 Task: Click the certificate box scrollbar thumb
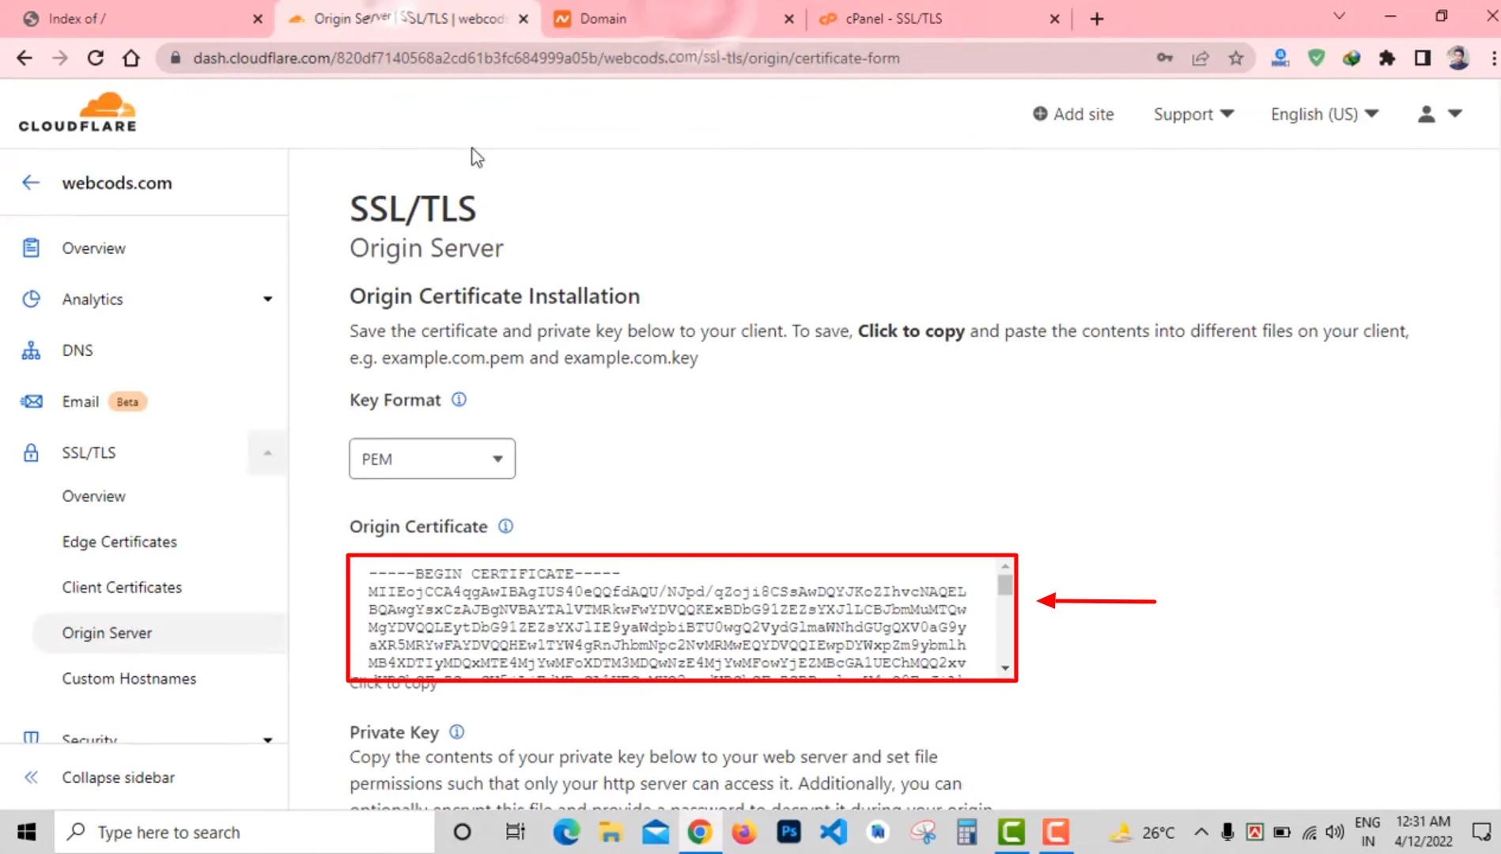coord(1005,585)
